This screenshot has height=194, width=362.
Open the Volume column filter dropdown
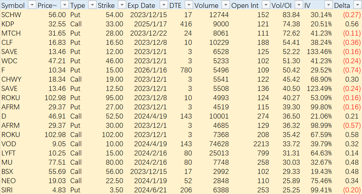coord(226,5)
